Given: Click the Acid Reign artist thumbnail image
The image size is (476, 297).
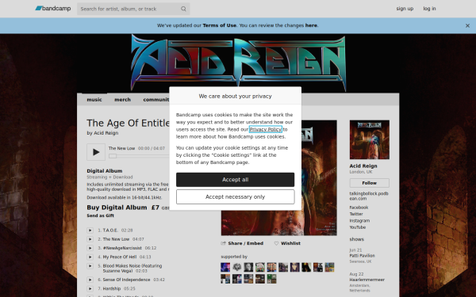Looking at the screenshot, I should pyautogui.click(x=370, y=139).
